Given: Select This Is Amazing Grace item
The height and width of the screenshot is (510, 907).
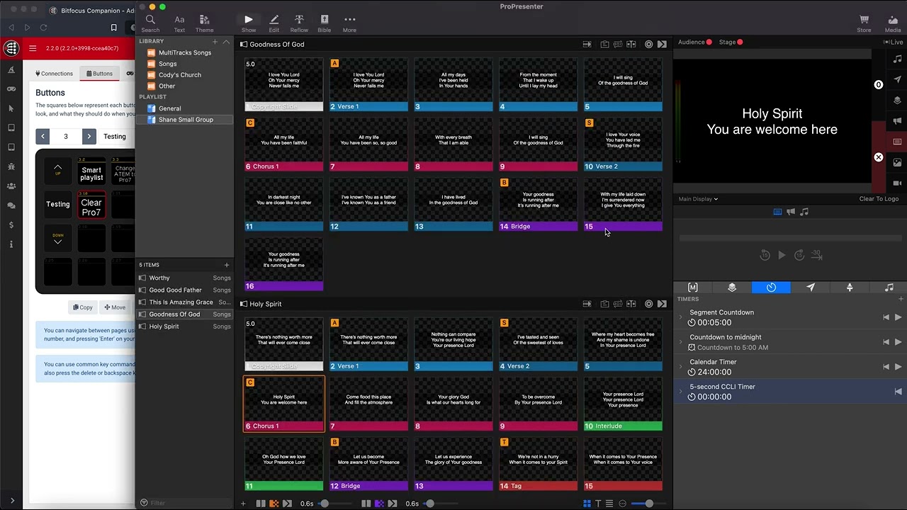Looking at the screenshot, I should [184, 302].
